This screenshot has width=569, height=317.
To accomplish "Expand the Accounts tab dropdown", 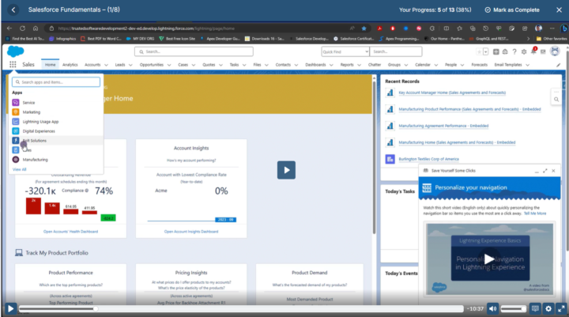I will pyautogui.click(x=106, y=65).
